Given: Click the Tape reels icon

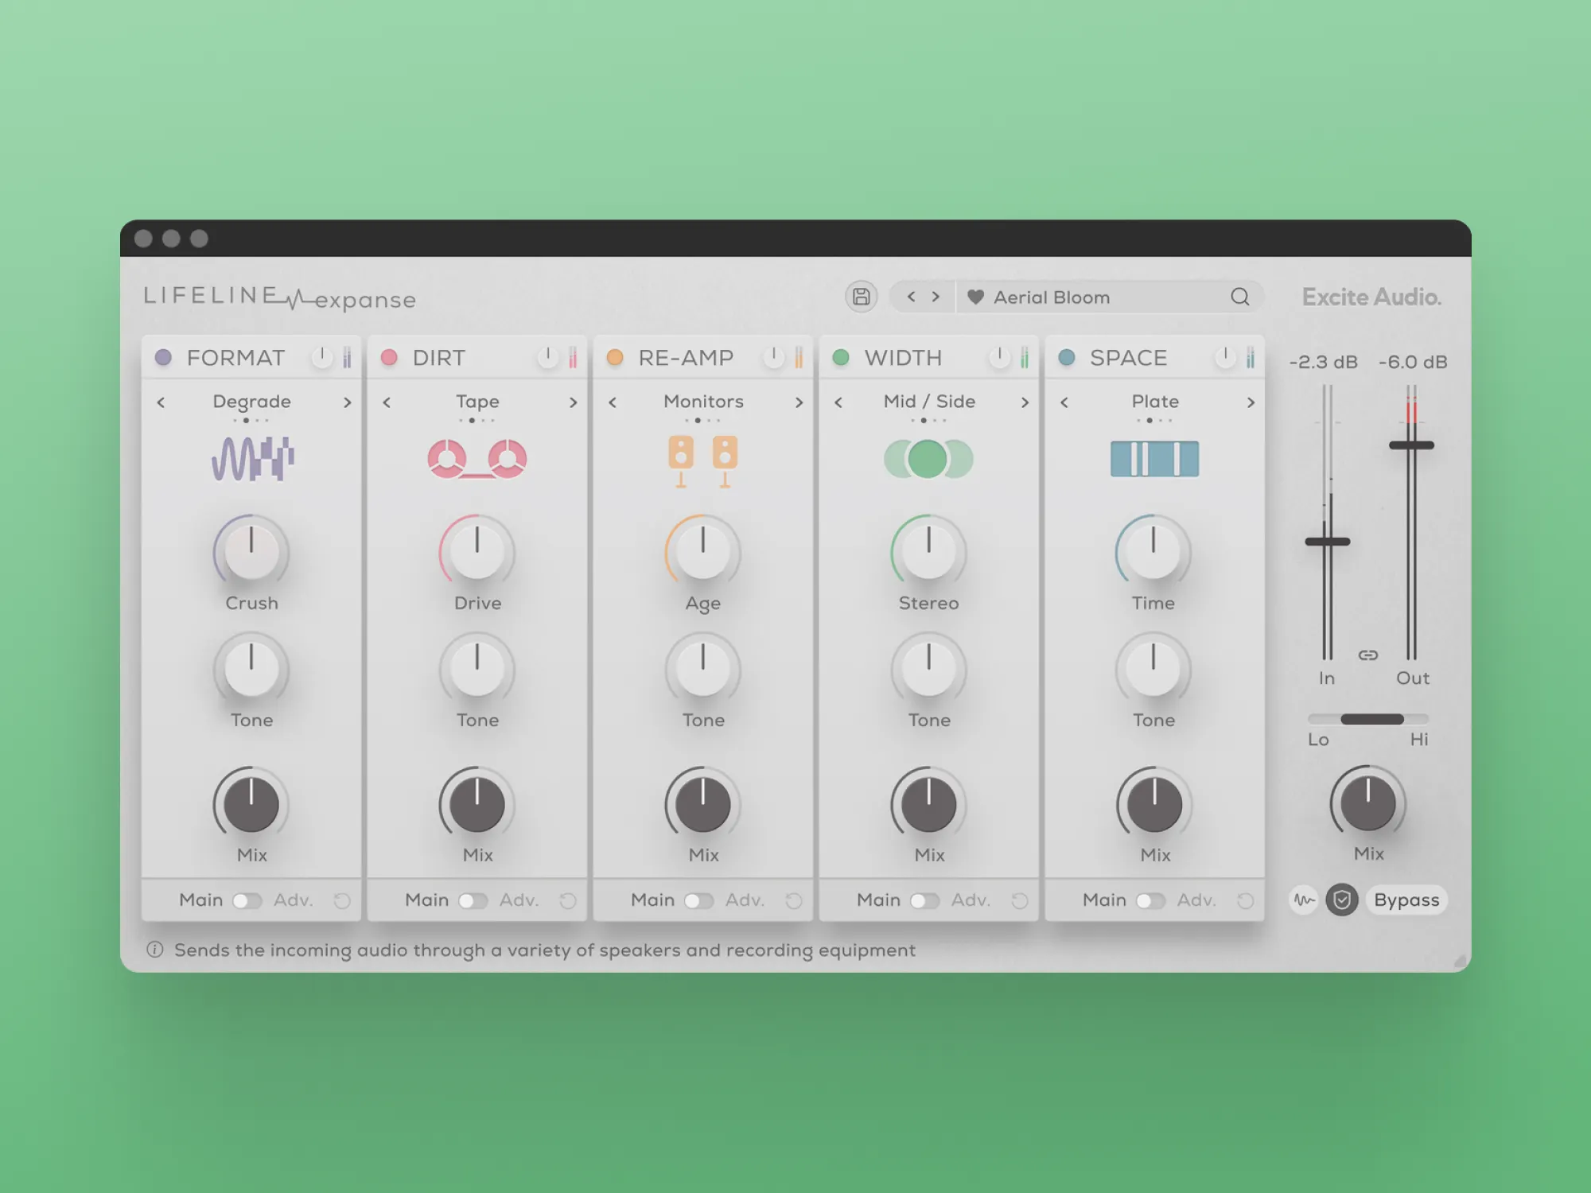Looking at the screenshot, I should [x=477, y=459].
